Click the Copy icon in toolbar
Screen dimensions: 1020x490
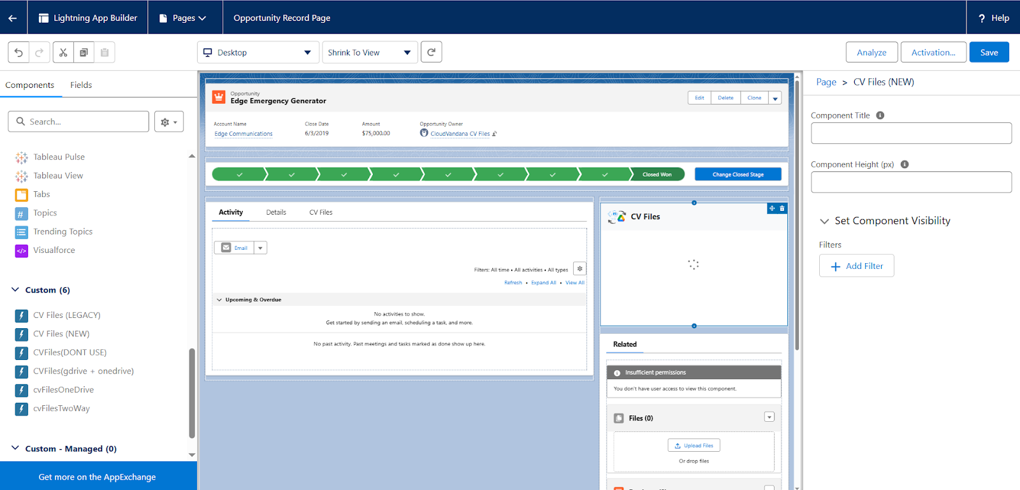coord(84,52)
